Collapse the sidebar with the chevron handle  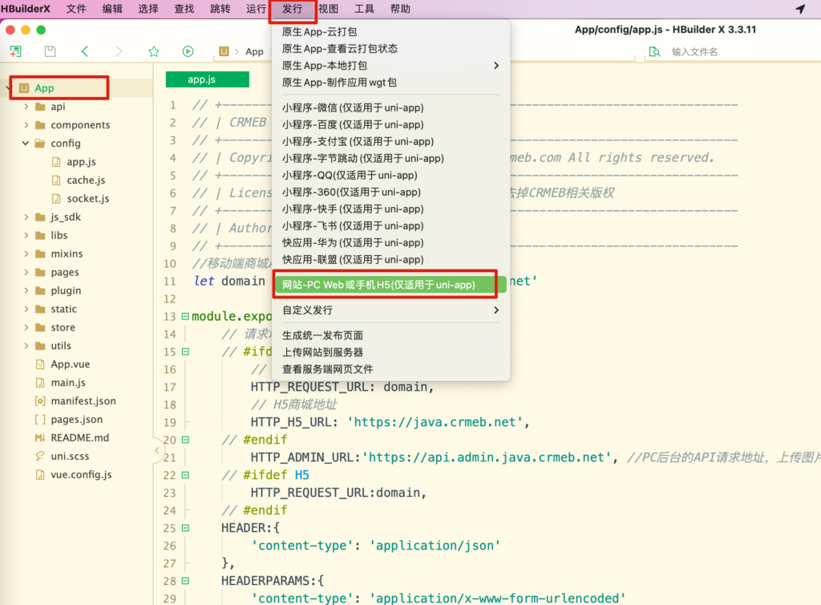(x=156, y=450)
